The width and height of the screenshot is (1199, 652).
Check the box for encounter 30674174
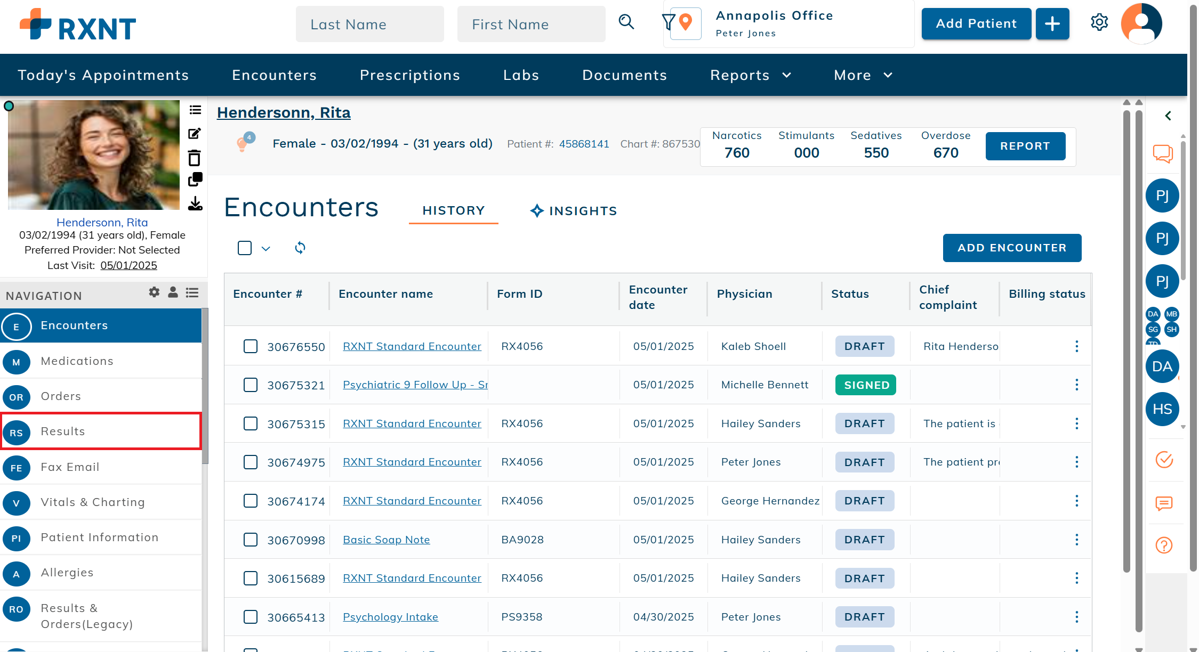tap(251, 501)
